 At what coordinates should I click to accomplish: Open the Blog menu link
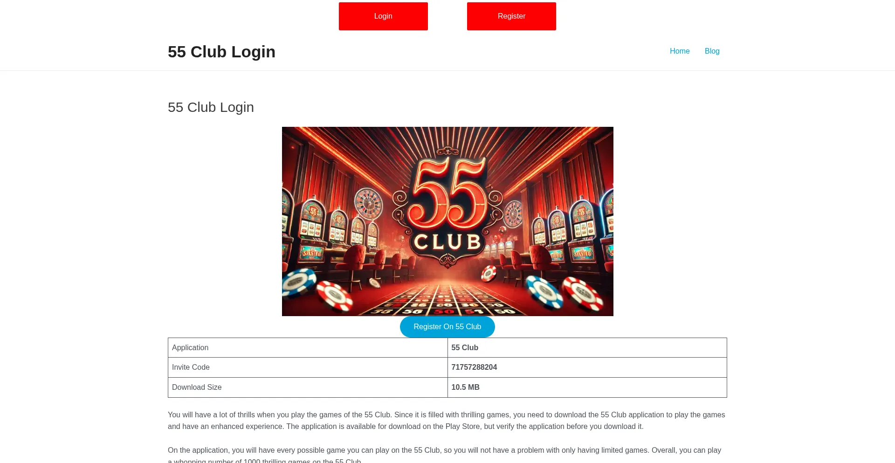click(x=712, y=51)
